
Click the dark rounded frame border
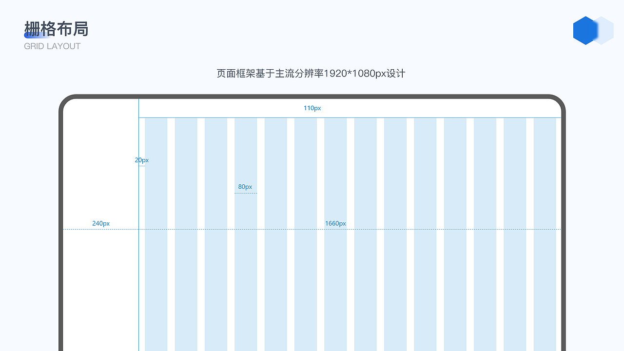(x=312, y=96)
